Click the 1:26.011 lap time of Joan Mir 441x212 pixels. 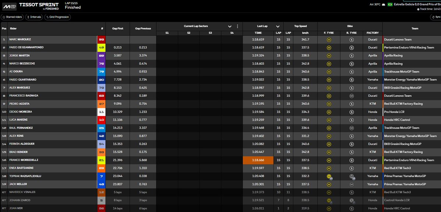tap(258, 208)
